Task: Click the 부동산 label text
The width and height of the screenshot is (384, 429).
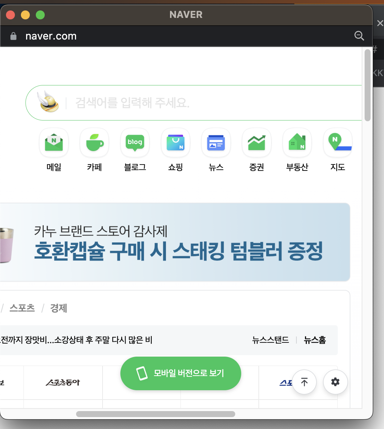Action: [297, 167]
